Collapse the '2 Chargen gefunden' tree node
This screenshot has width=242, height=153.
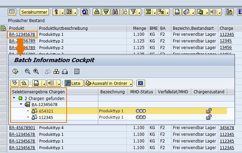coord(14,98)
